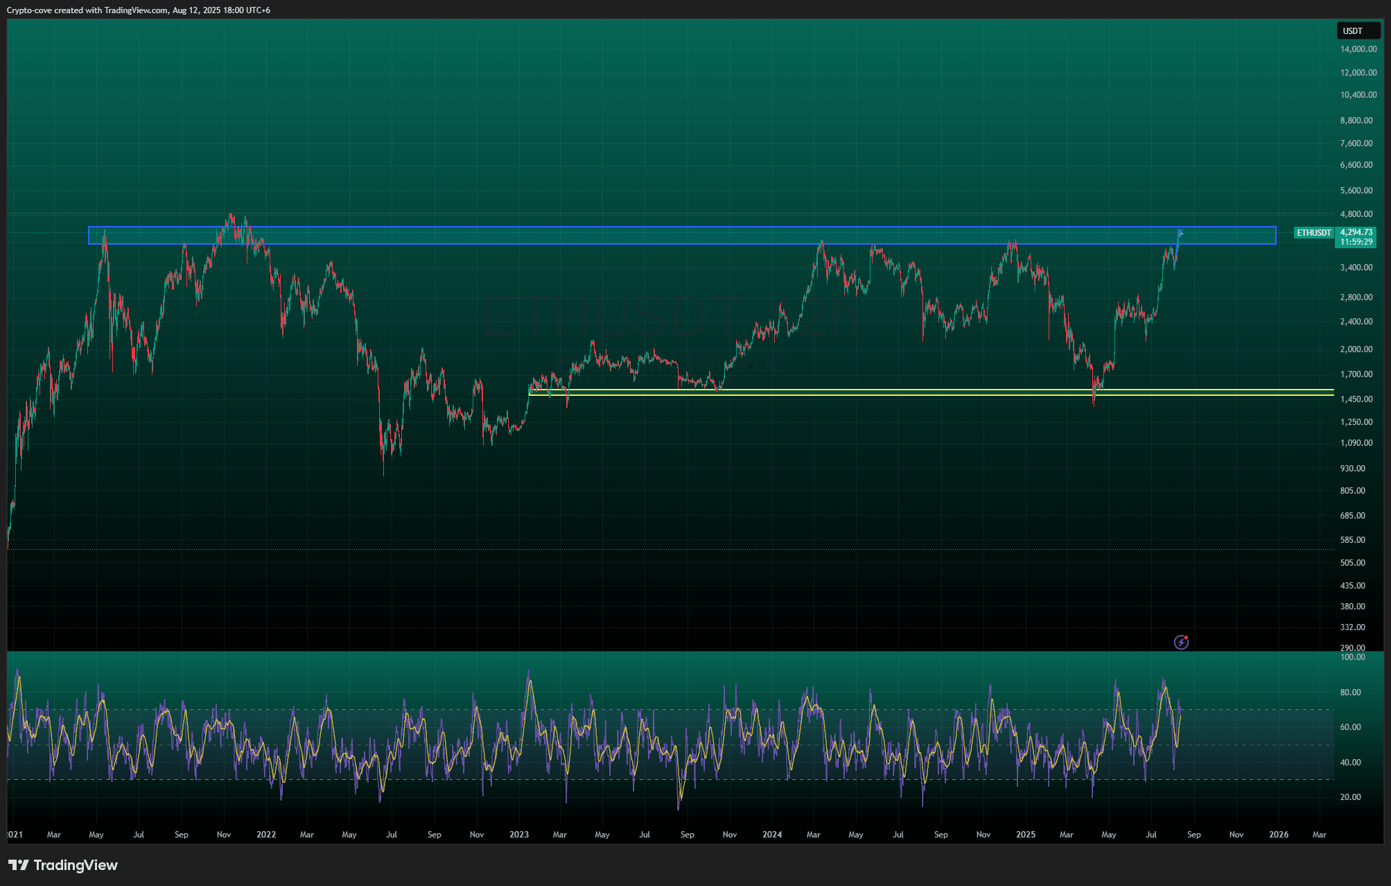This screenshot has width=1391, height=886.
Task: Click the 4,800.00 price scale label
Action: 1356,214
